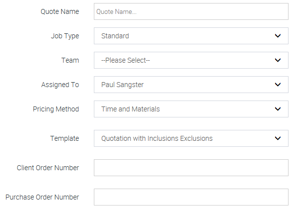Screen dimensions: 292x209
Task: Click the chevron arrow in Team field
Action: (x=278, y=60)
